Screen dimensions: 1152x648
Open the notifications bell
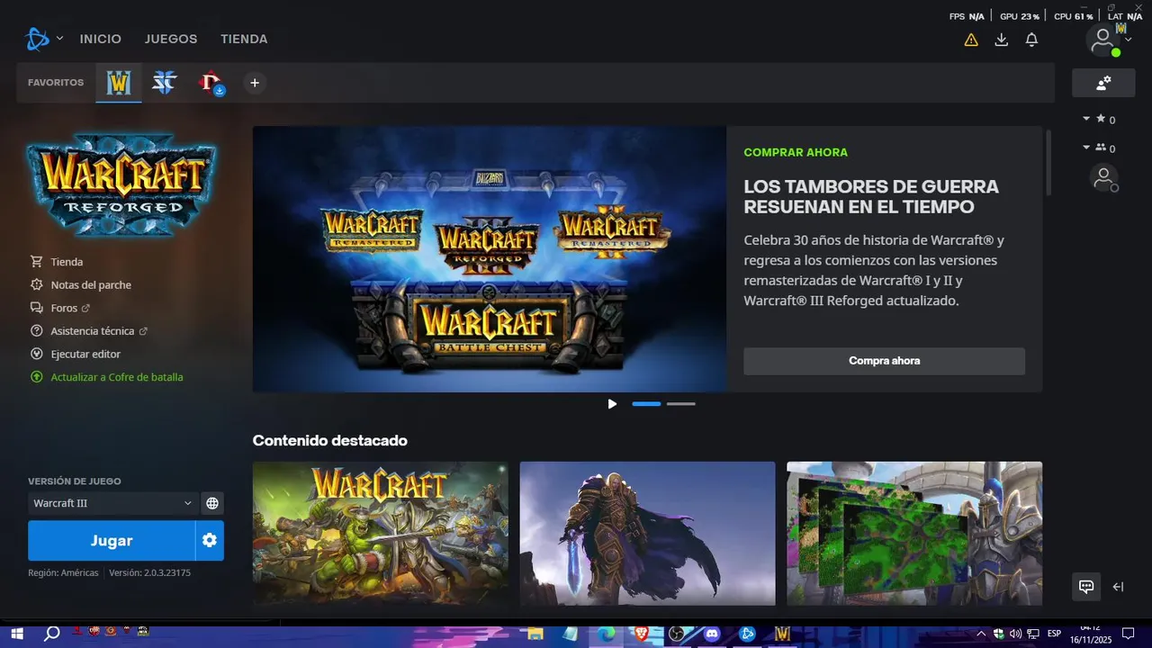(1032, 40)
